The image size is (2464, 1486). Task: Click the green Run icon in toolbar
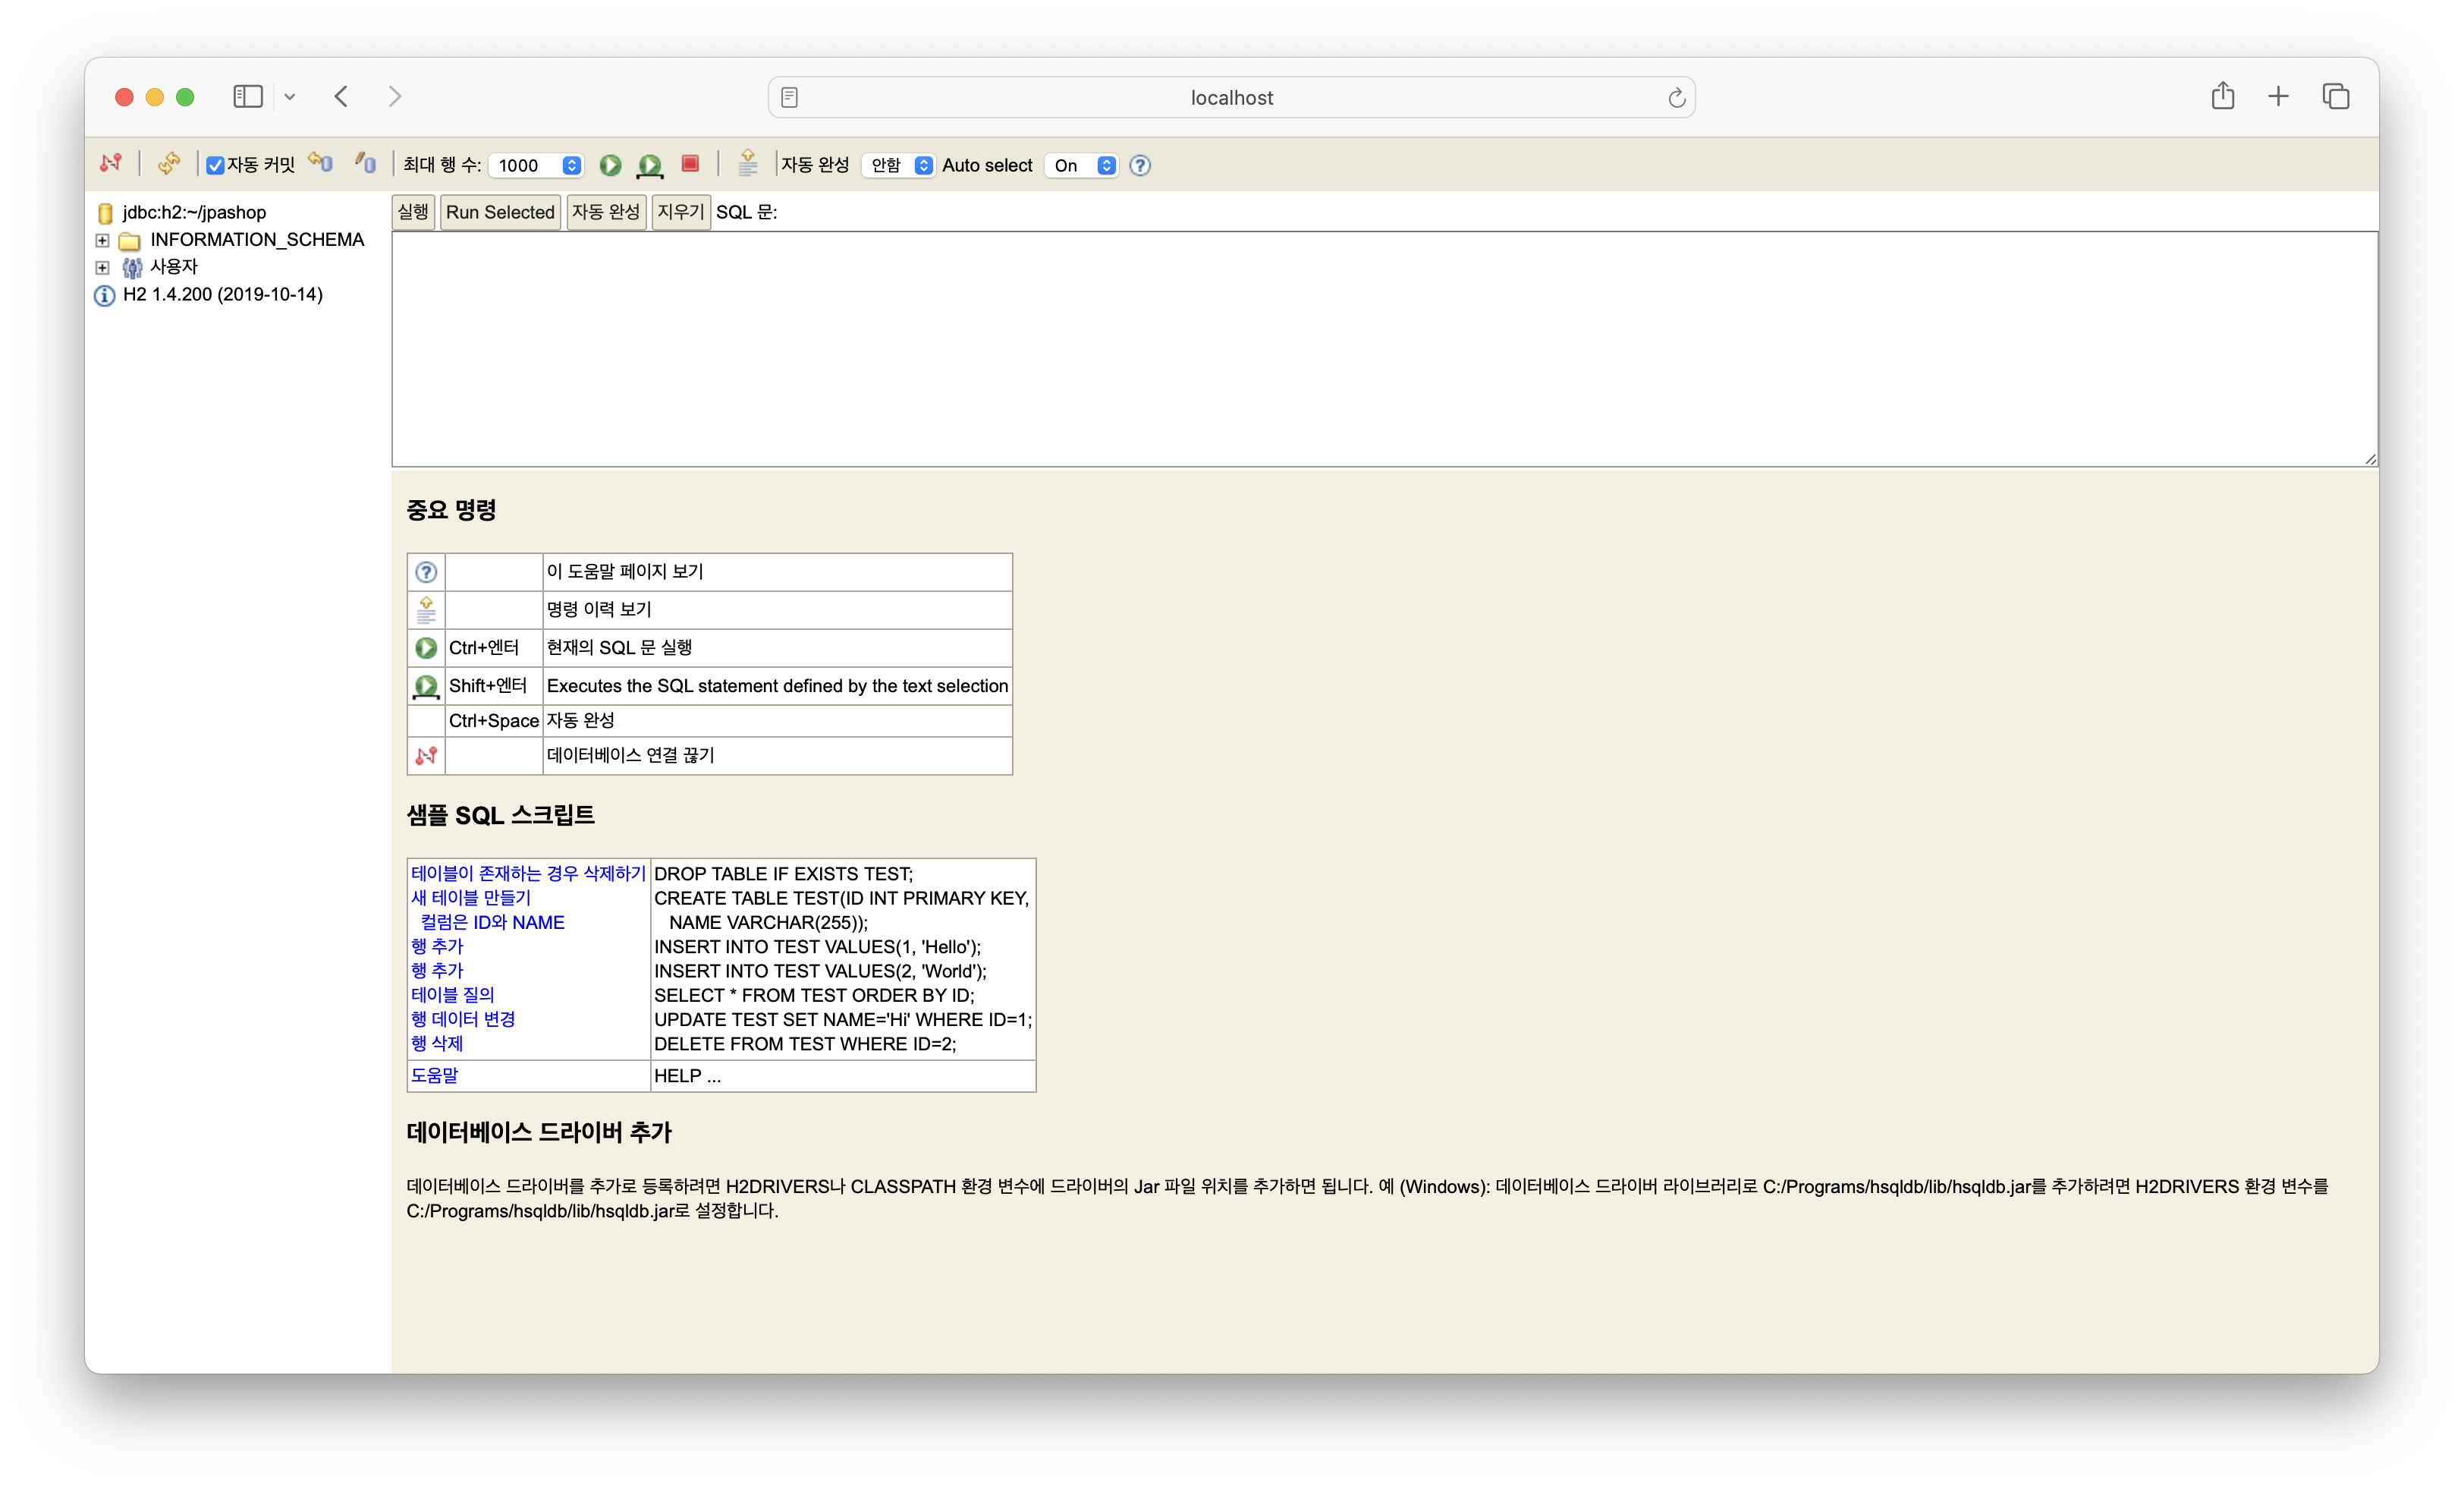pyautogui.click(x=610, y=165)
